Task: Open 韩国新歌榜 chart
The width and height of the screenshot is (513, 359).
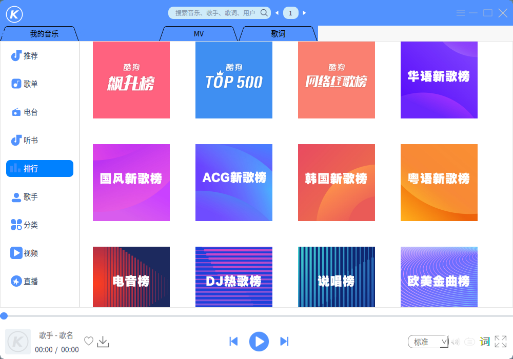Action: click(x=337, y=183)
